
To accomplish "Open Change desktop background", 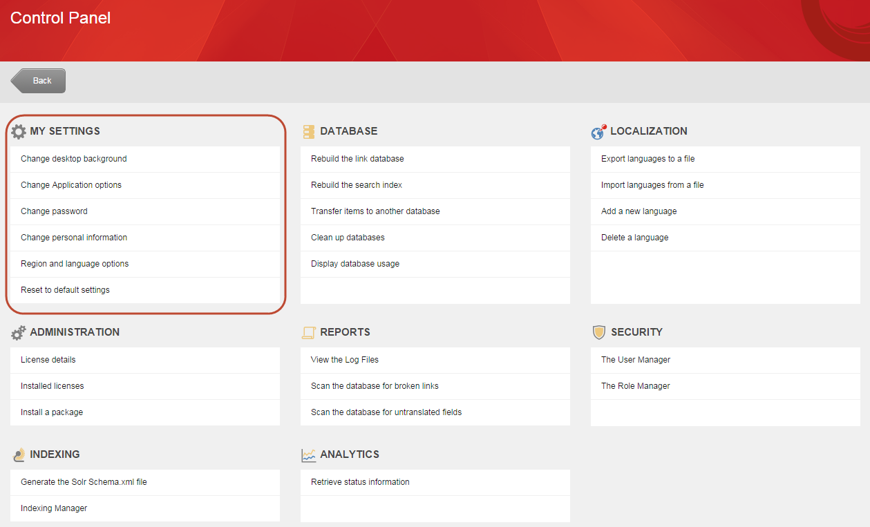I will coord(74,159).
